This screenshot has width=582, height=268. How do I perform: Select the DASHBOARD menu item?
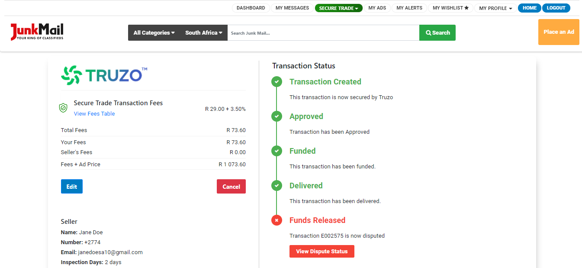[251, 8]
